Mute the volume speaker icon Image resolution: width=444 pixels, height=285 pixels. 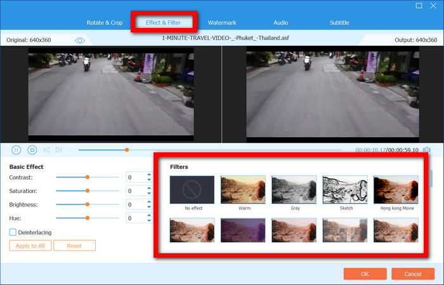[426, 150]
